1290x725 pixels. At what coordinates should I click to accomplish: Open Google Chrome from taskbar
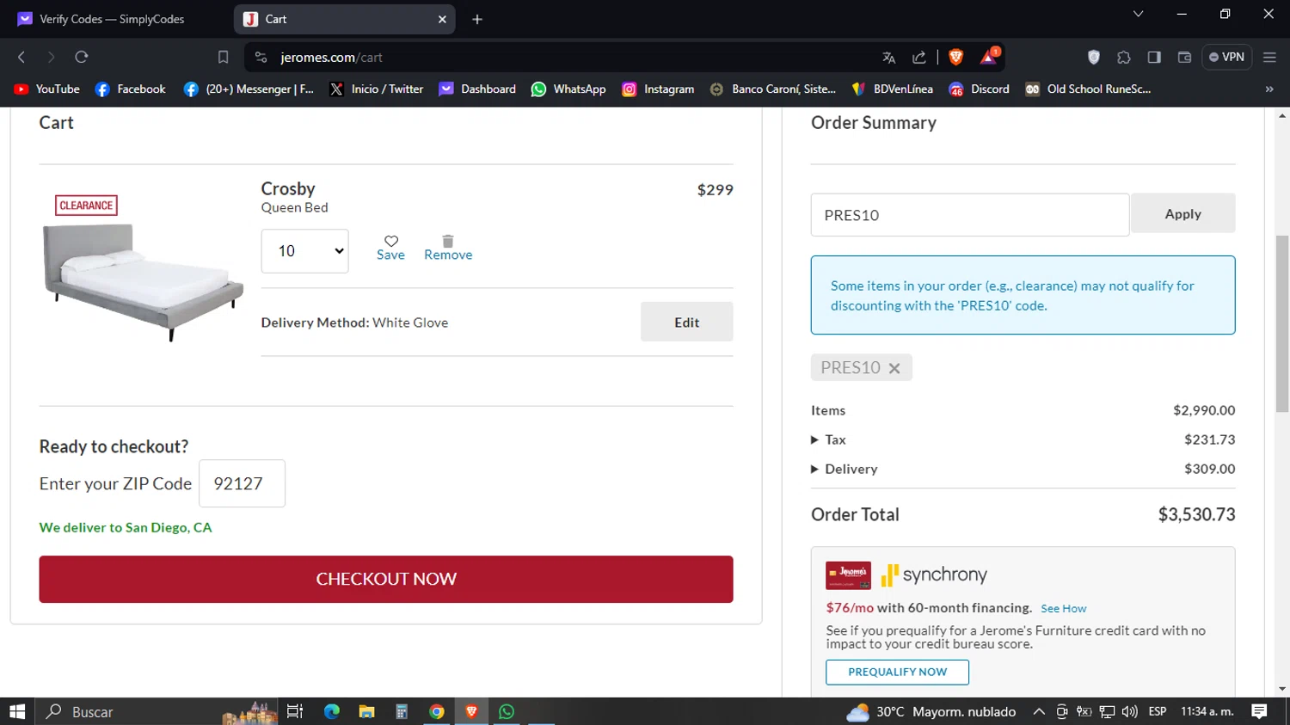pos(437,711)
